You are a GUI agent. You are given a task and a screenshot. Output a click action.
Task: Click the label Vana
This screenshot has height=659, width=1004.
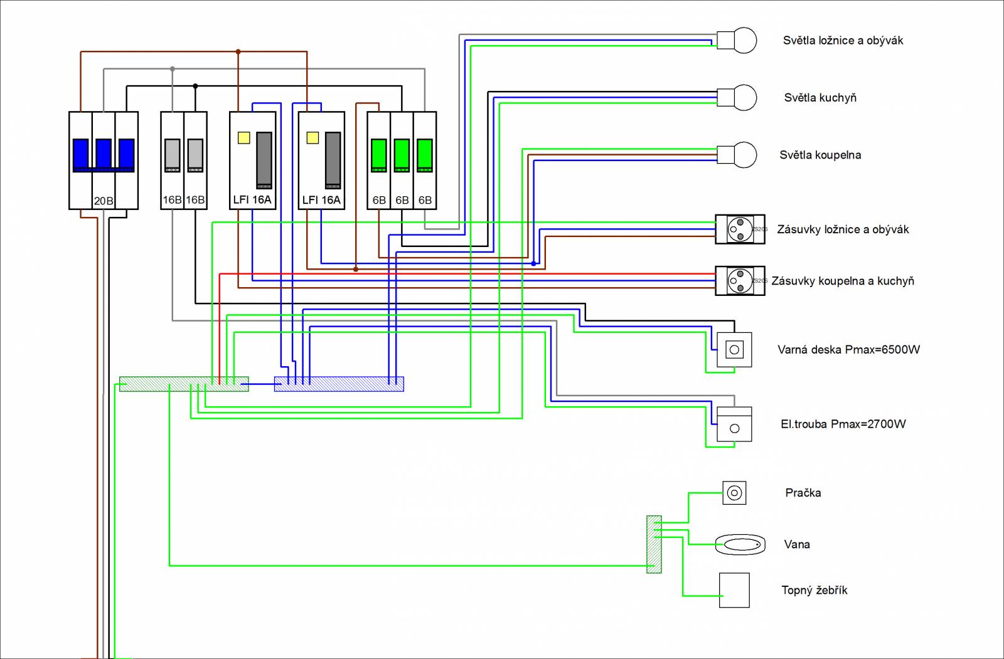(x=797, y=544)
